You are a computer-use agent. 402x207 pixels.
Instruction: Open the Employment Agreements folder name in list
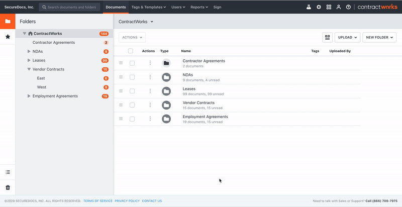pyautogui.click(x=205, y=117)
